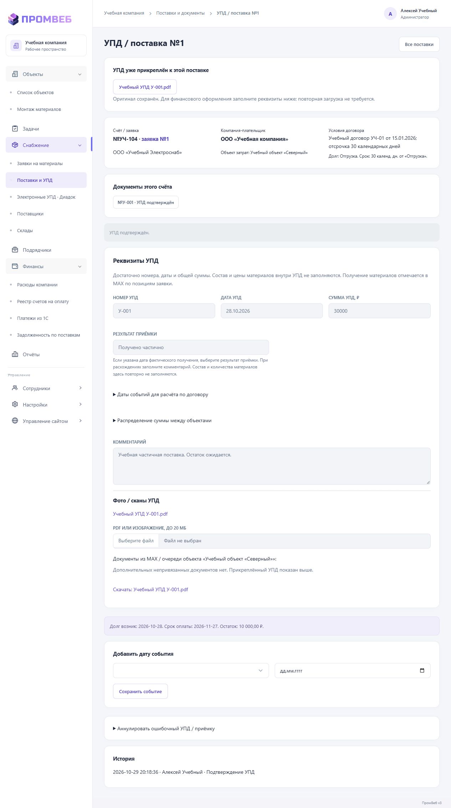Click the Подрядчики briefcase icon
Screen dimensions: 451x808
pos(15,250)
